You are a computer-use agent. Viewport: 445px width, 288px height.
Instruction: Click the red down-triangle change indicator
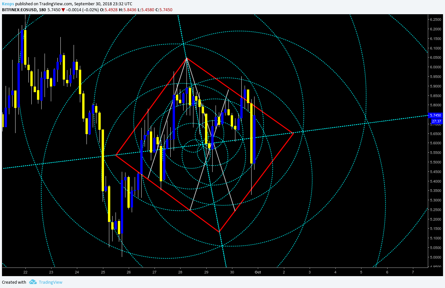pyautogui.click(x=63, y=10)
